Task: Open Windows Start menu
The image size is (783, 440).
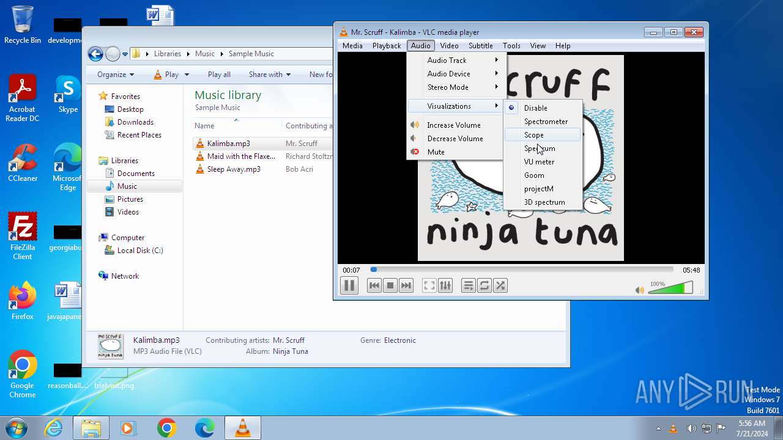Action: coord(17,428)
